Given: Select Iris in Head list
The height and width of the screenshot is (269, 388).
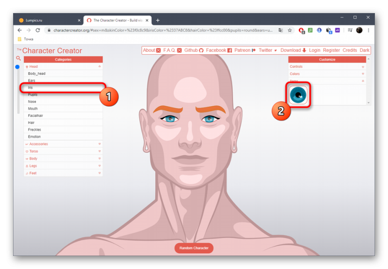Looking at the screenshot, I should tap(63, 88).
